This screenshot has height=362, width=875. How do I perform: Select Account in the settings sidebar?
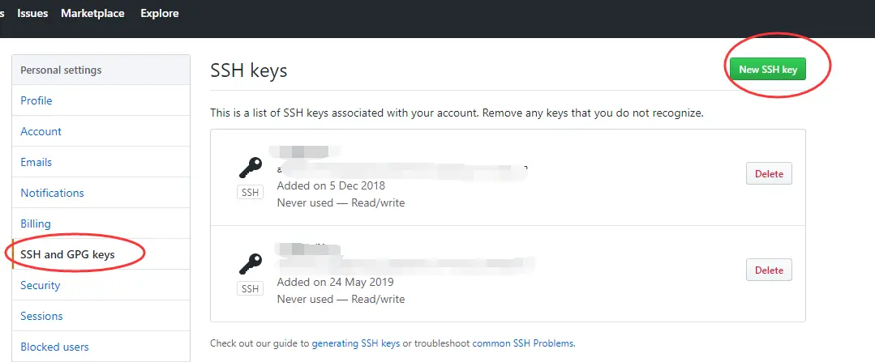(41, 131)
